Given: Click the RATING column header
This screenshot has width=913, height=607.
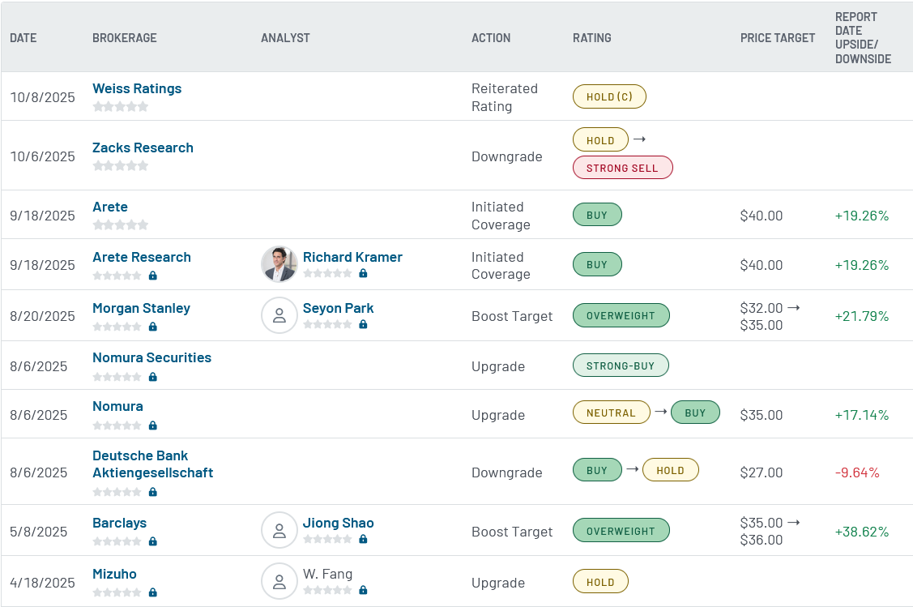Looking at the screenshot, I should (x=592, y=38).
